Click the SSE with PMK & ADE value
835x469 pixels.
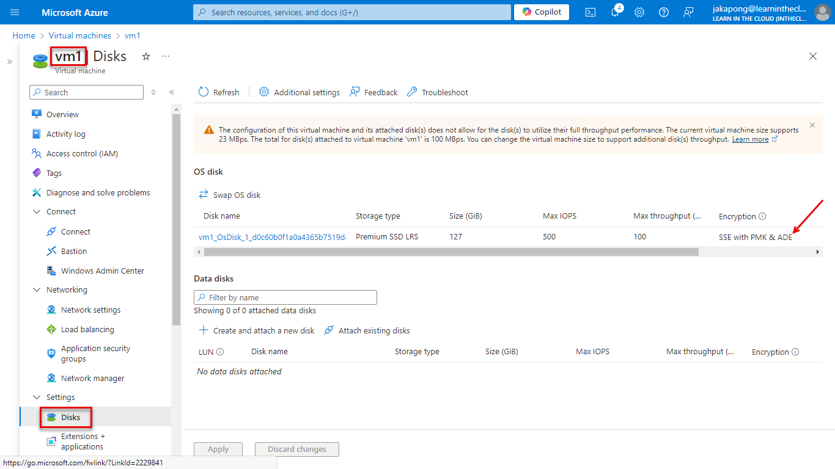point(756,237)
